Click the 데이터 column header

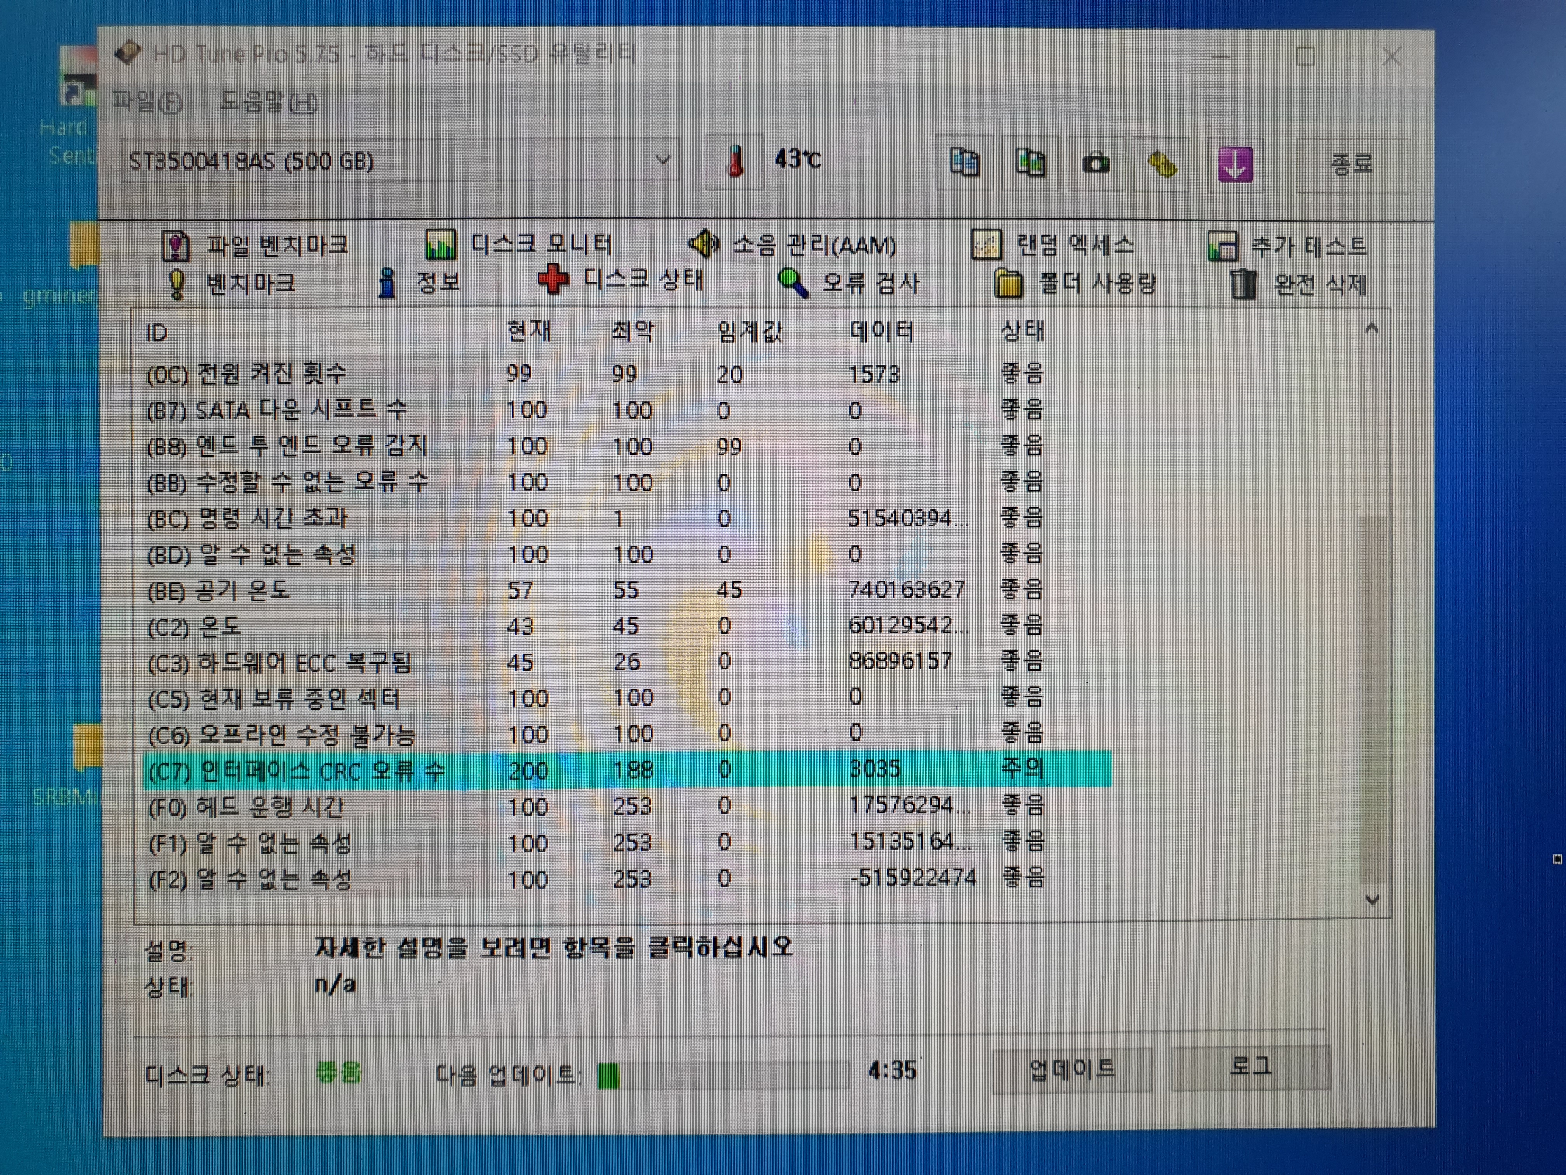point(882,331)
